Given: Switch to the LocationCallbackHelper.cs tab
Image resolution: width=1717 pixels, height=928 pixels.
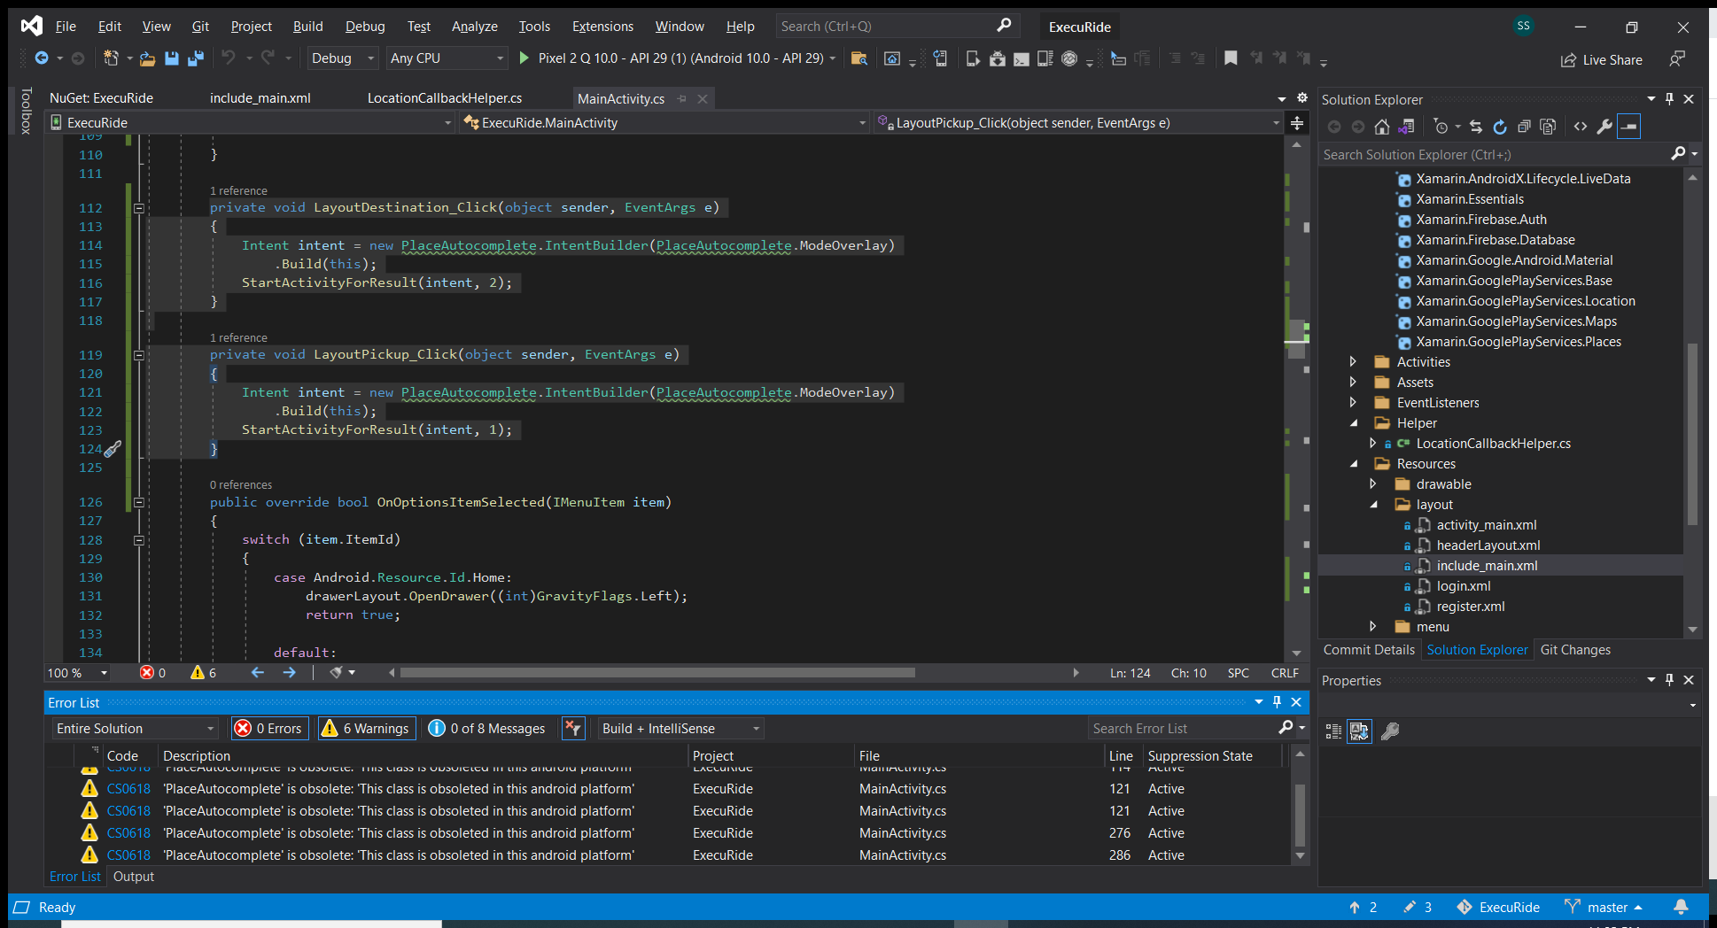Looking at the screenshot, I should pyautogui.click(x=445, y=98).
